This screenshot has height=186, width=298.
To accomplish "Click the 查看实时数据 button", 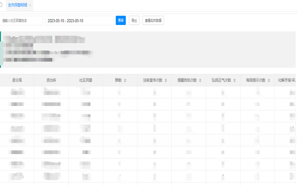I will click(153, 21).
